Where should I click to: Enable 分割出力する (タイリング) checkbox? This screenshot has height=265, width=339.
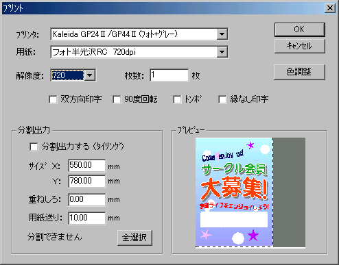(x=34, y=147)
